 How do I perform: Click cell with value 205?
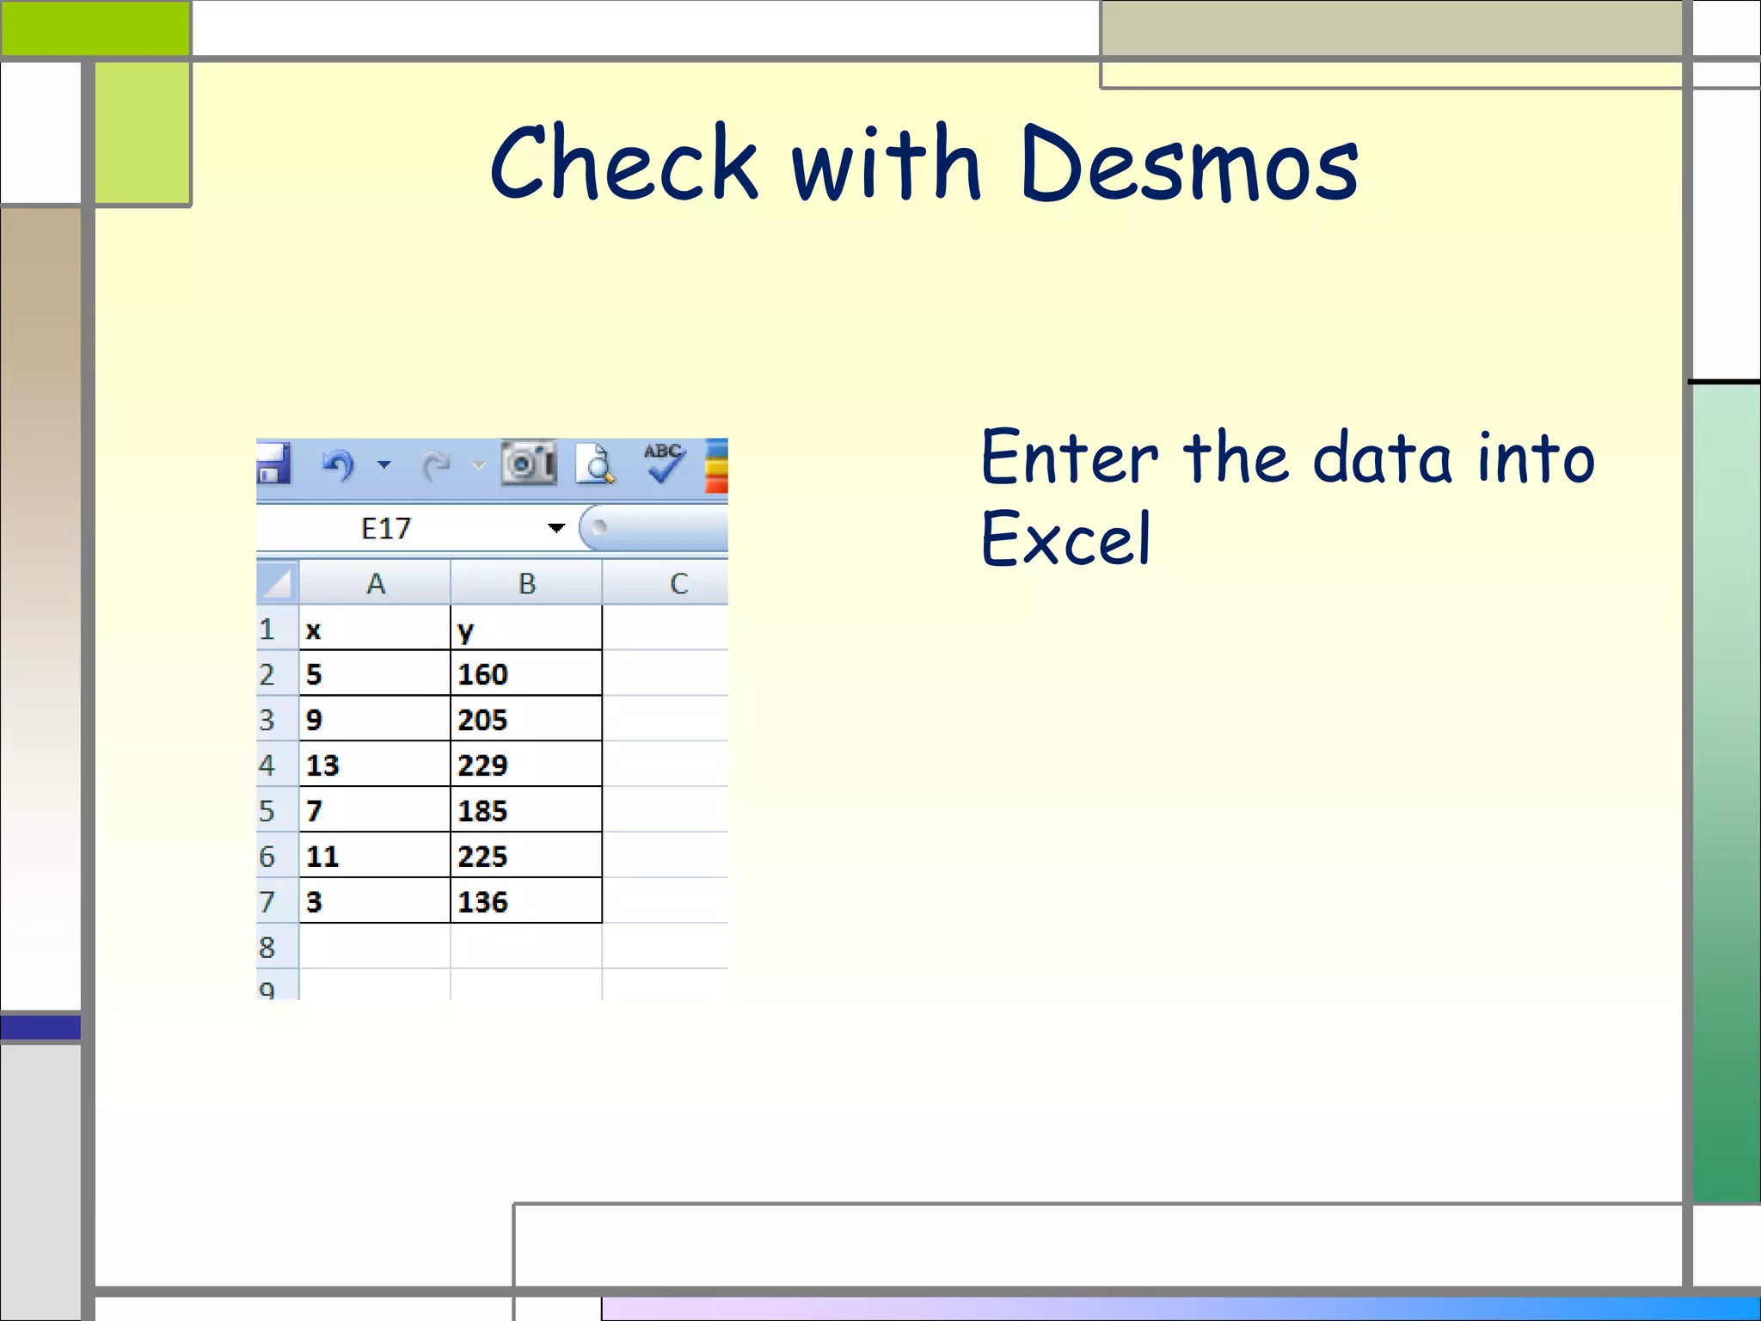[x=526, y=719]
